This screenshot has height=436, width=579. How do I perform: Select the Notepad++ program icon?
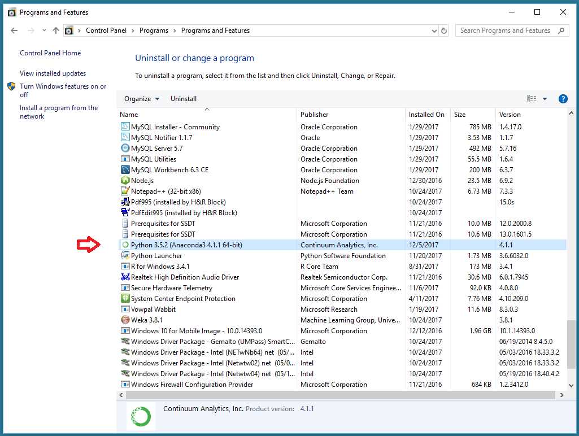click(125, 191)
